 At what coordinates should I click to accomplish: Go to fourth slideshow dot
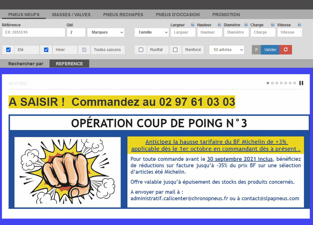[x=281, y=83]
